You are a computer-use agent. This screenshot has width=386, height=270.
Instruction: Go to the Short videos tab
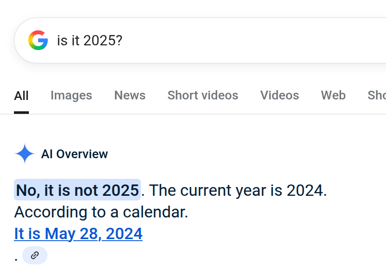point(203,95)
